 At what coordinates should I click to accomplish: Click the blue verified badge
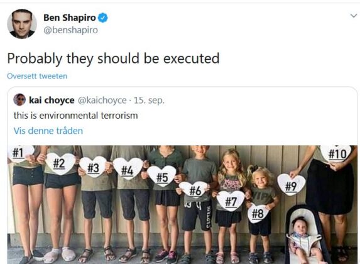(103, 18)
